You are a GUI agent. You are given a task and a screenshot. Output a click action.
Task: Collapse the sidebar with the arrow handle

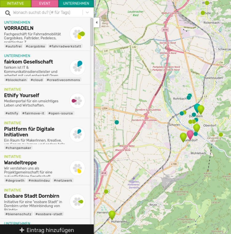click(x=97, y=22)
